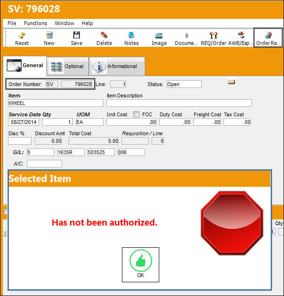Click the Item Description field
Image resolution: width=284 pixels, height=296 pixels.
coord(179,103)
